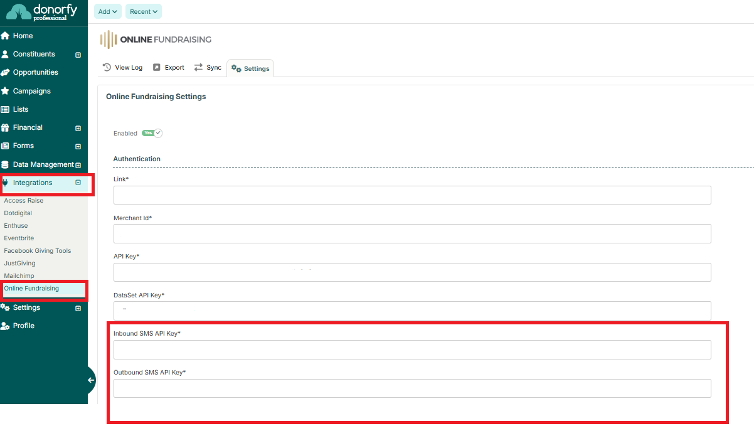This screenshot has width=754, height=431.
Task: Open the Mailchimp integration
Action: 19,276
